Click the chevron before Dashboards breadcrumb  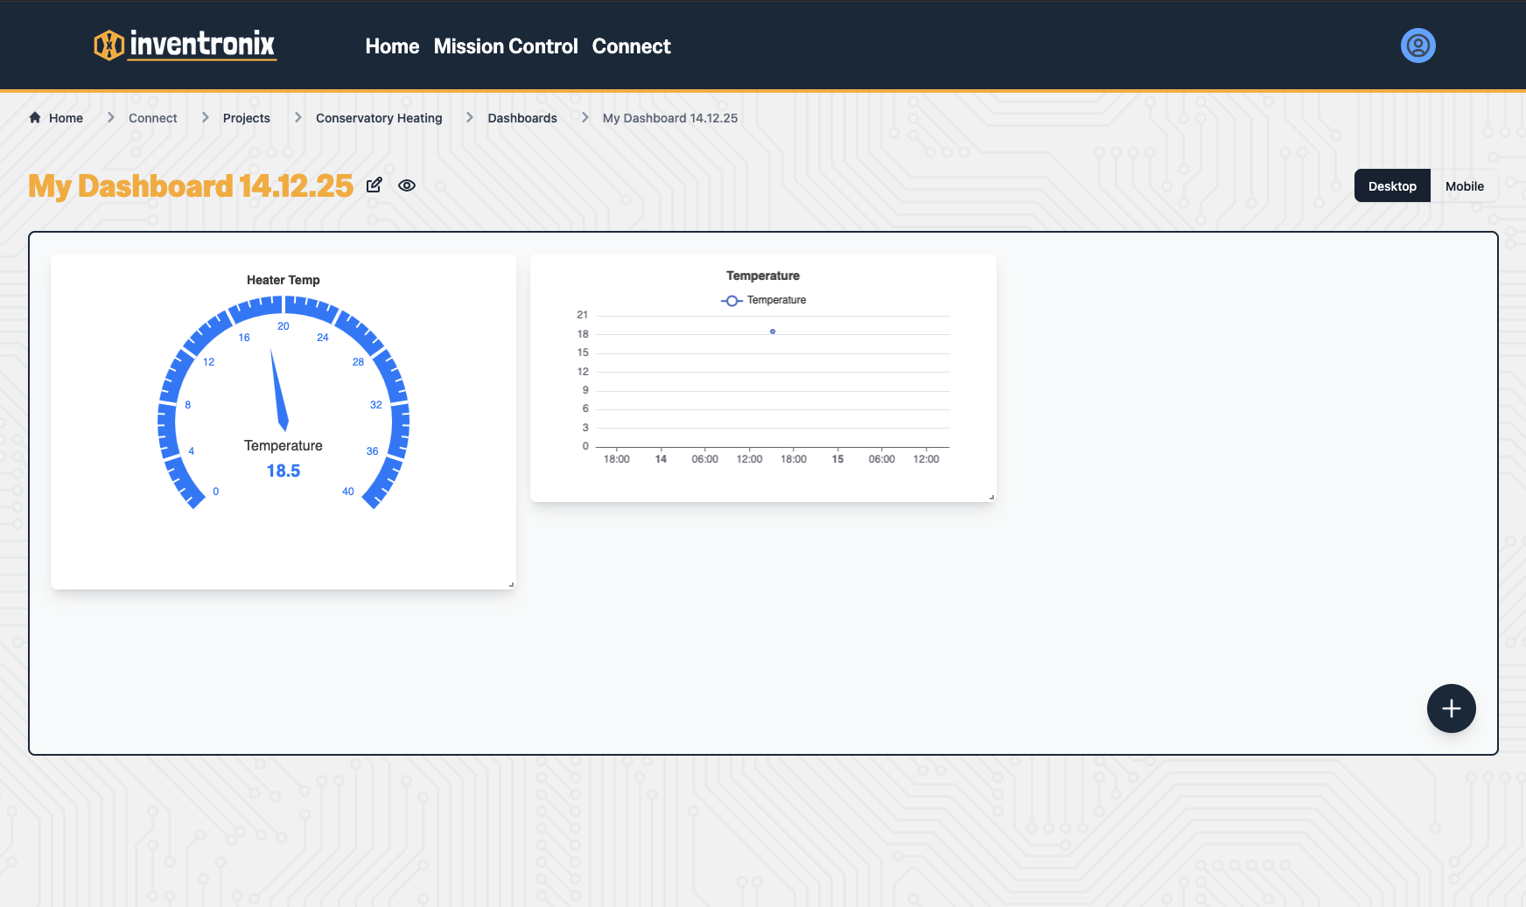[x=468, y=116]
